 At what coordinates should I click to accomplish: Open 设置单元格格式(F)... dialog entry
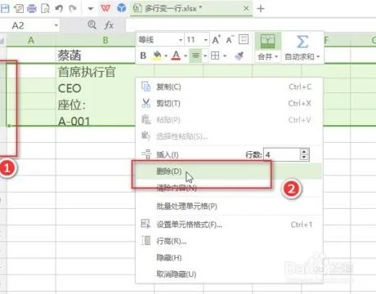coord(229,225)
